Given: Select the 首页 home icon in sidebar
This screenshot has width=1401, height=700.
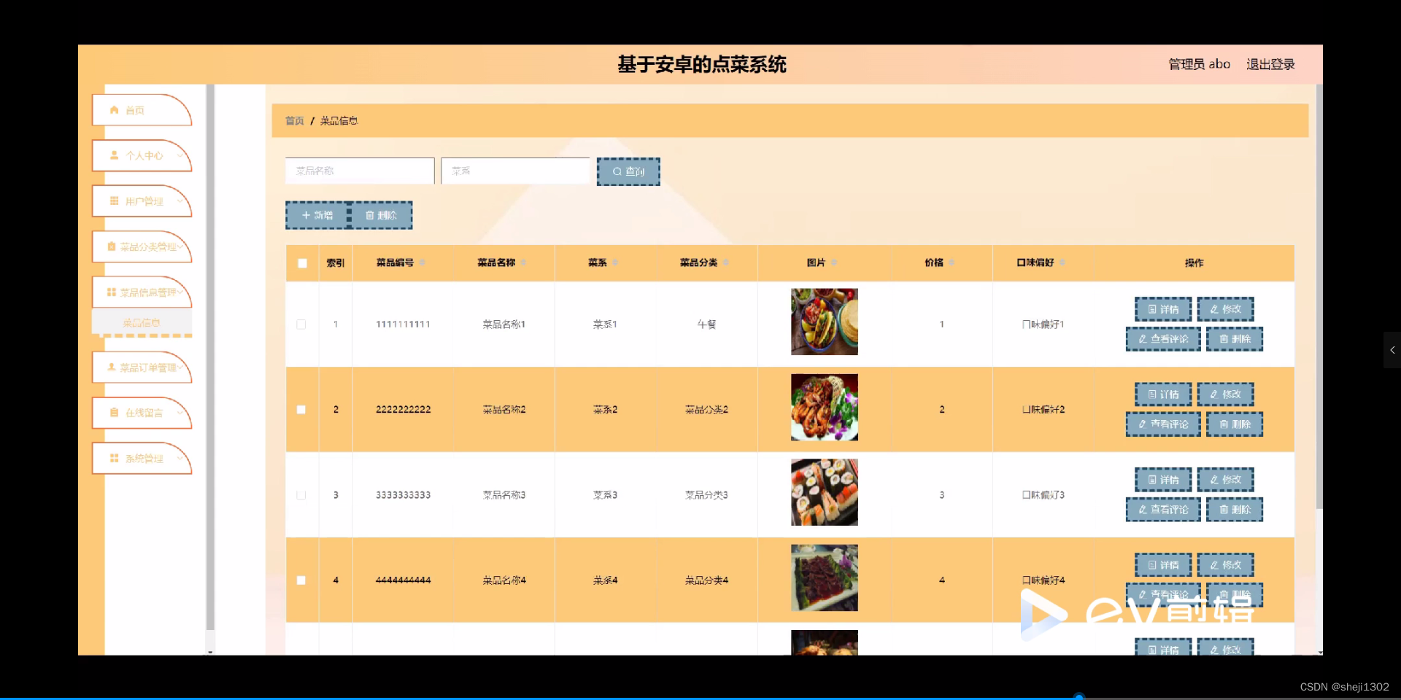Looking at the screenshot, I should (113, 109).
